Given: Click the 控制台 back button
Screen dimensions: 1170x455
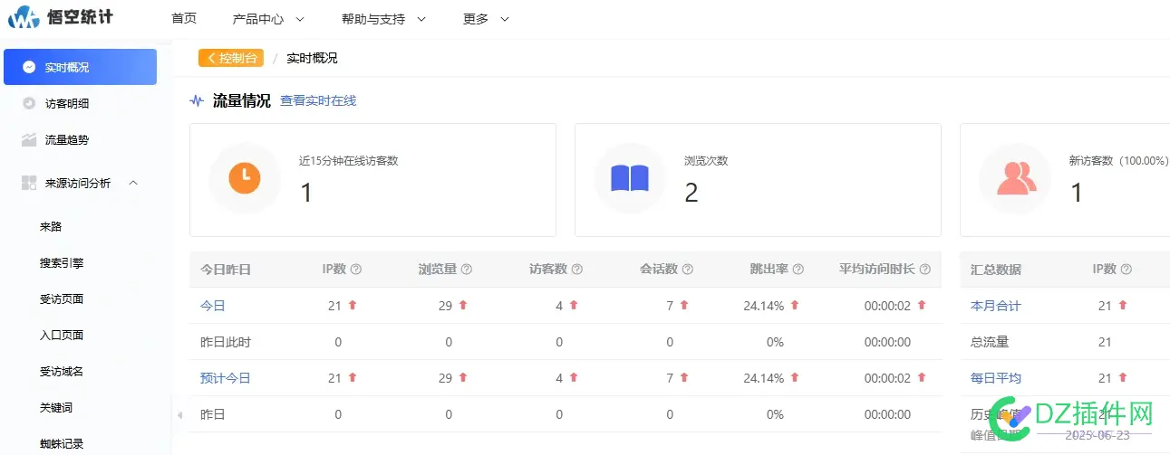Looking at the screenshot, I should point(231,58).
